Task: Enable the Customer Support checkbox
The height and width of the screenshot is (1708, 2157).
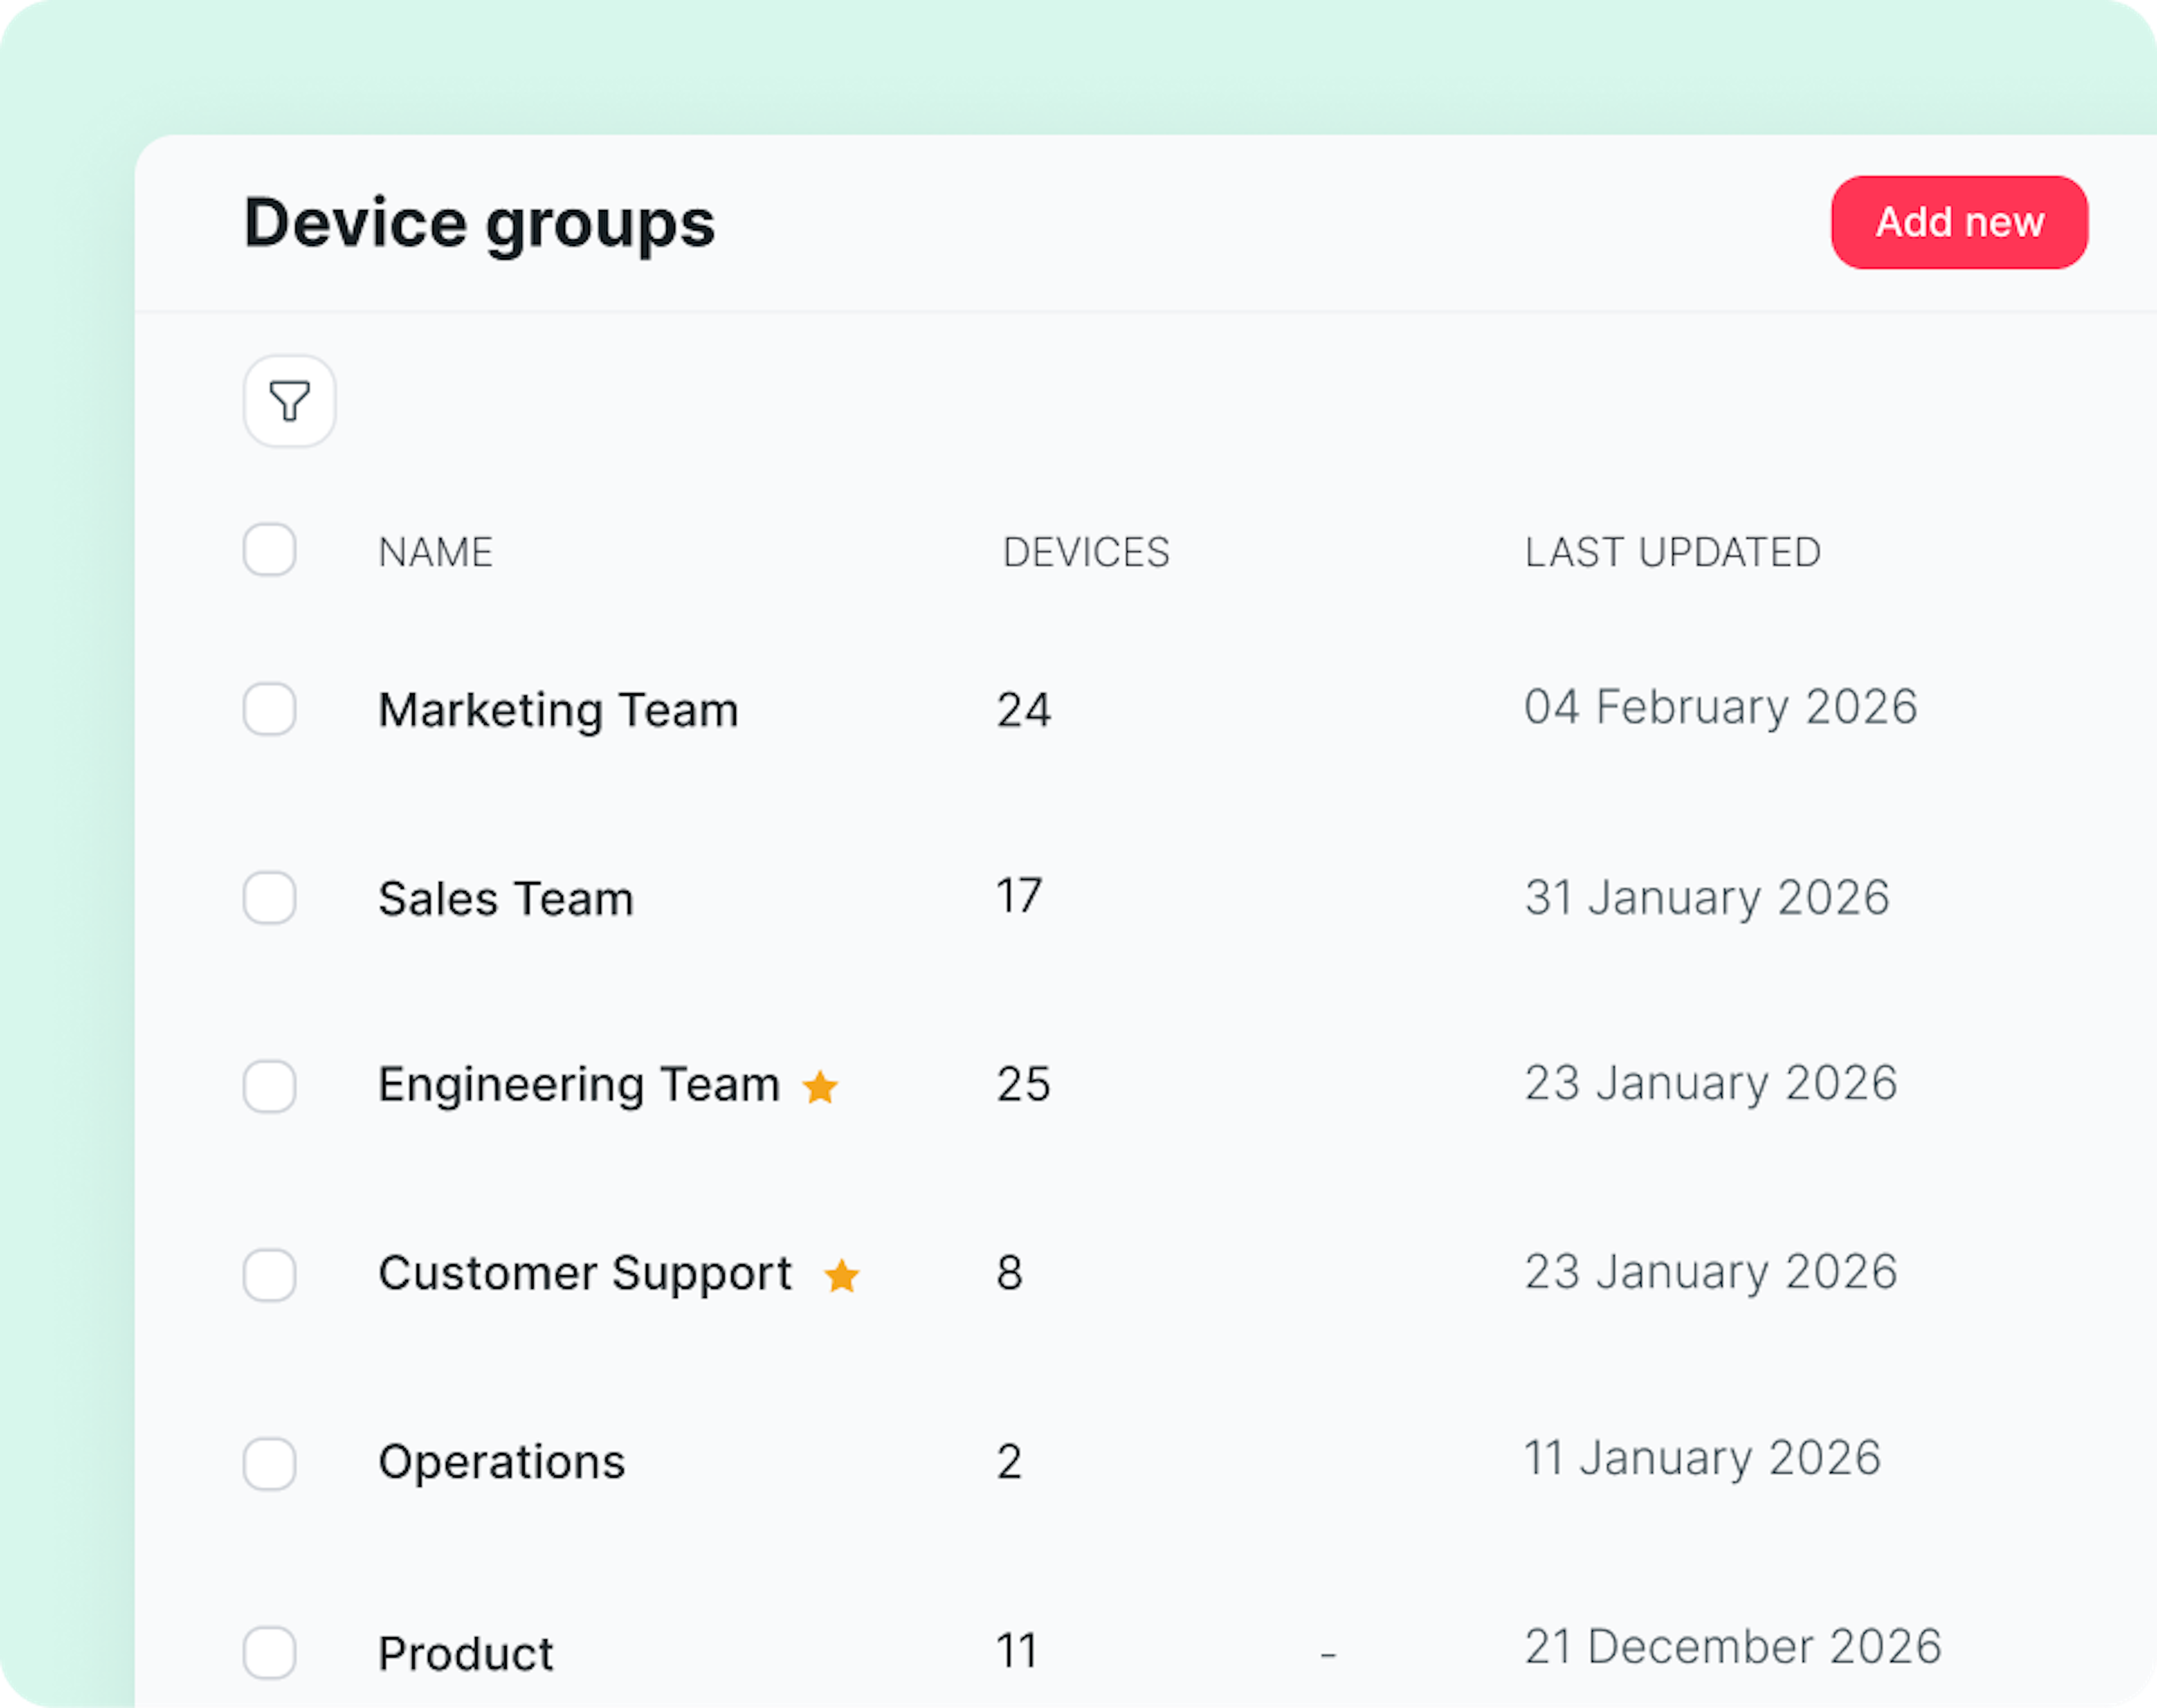Action: click(x=270, y=1275)
